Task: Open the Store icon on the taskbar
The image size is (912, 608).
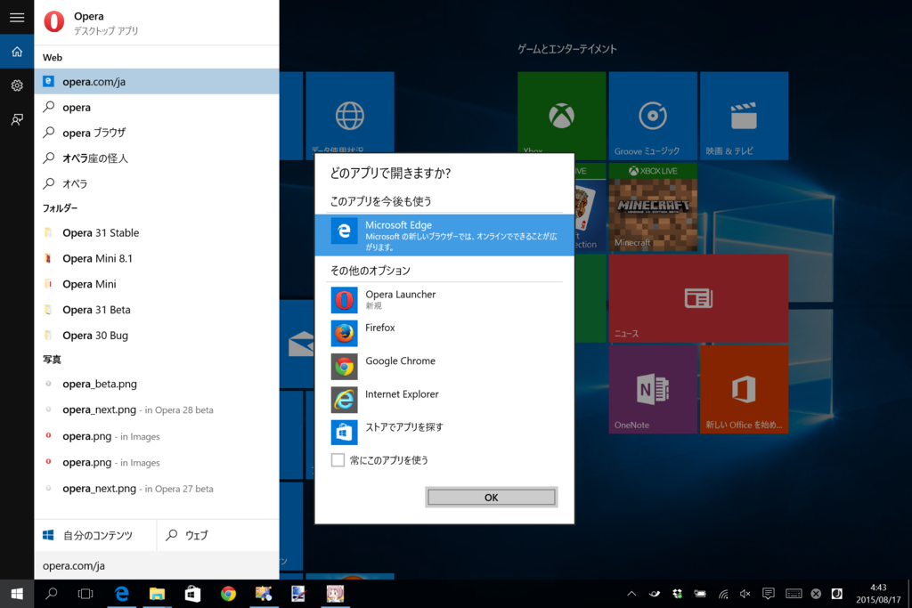Action: [192, 594]
